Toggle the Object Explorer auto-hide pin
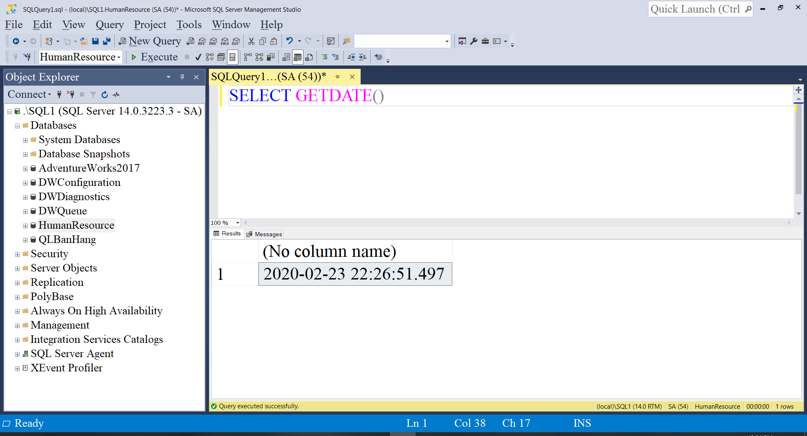The image size is (807, 436). pyautogui.click(x=182, y=77)
